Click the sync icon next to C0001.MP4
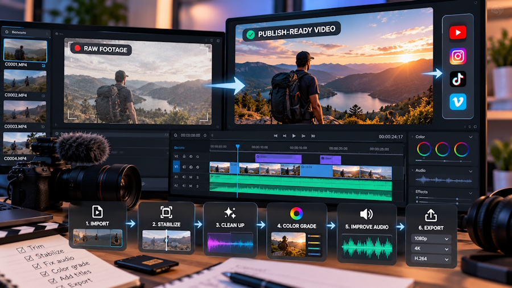The image size is (512, 288). 43,65
